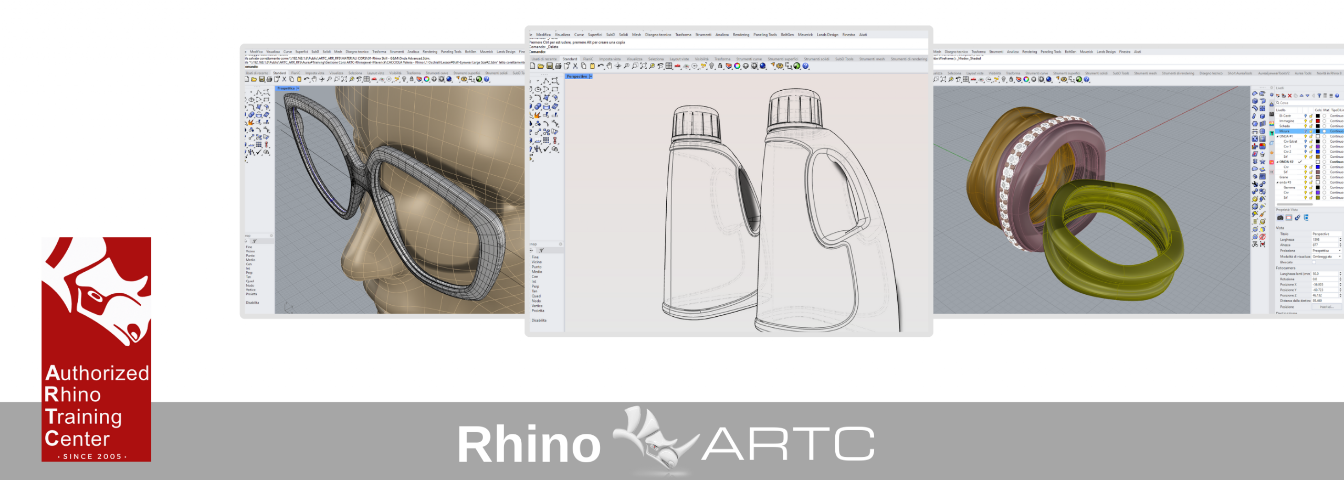Click the Comando input line in bottle window
Screen dimensions: 1344x480
click(730, 51)
